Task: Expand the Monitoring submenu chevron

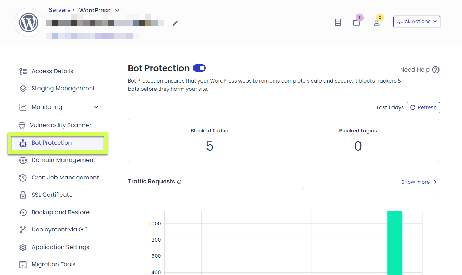Action: (97, 107)
